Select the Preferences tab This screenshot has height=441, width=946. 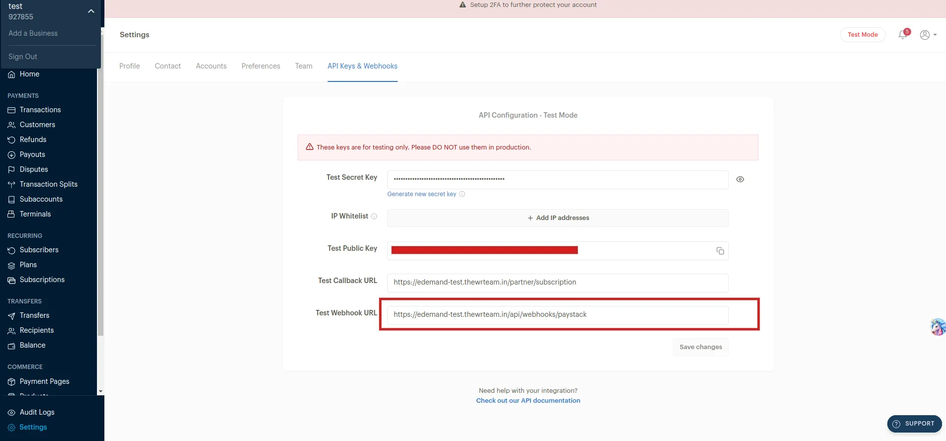(x=261, y=66)
